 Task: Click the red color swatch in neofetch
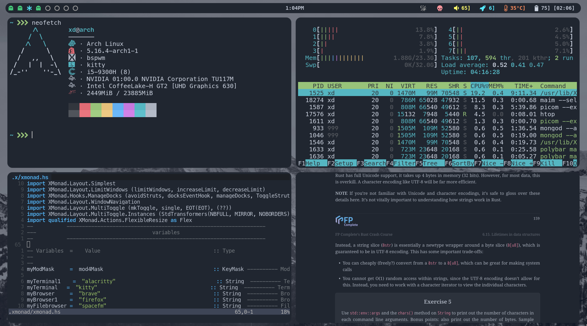tap(85, 110)
